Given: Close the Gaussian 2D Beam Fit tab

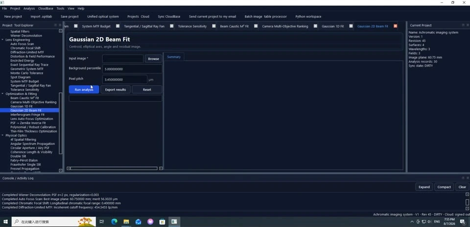Looking at the screenshot, I should pos(396,26).
